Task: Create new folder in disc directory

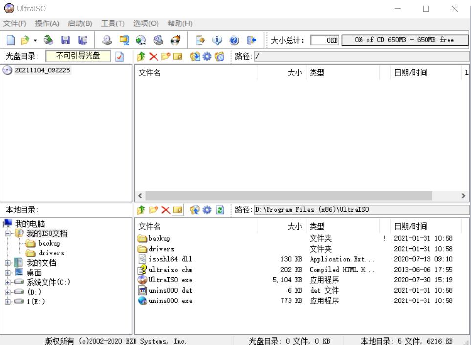Action: pyautogui.click(x=165, y=56)
